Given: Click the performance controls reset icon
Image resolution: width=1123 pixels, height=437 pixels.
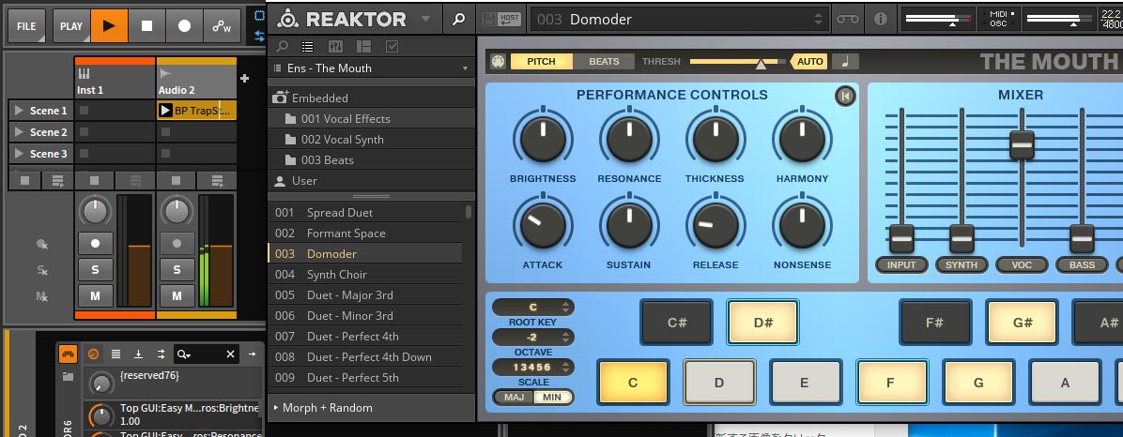Looking at the screenshot, I should coord(845,96).
